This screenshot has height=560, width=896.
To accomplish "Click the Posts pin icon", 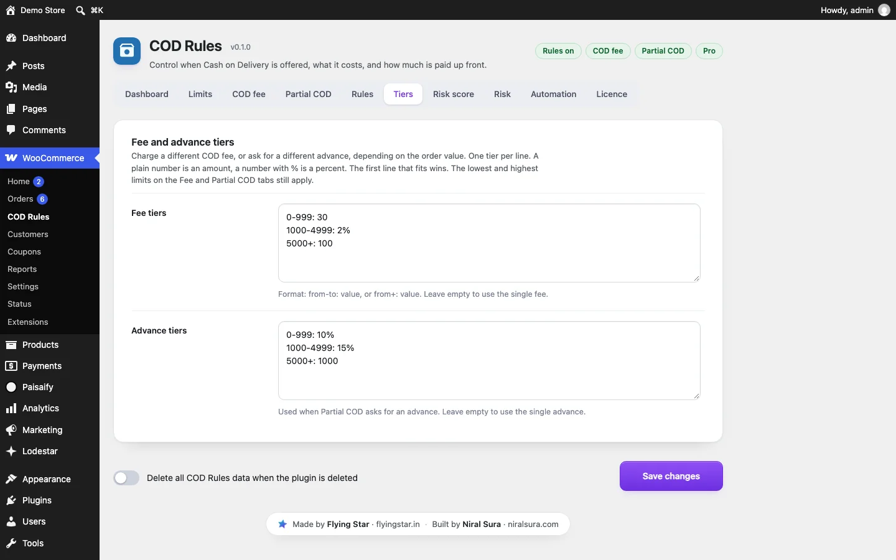I will point(11,66).
